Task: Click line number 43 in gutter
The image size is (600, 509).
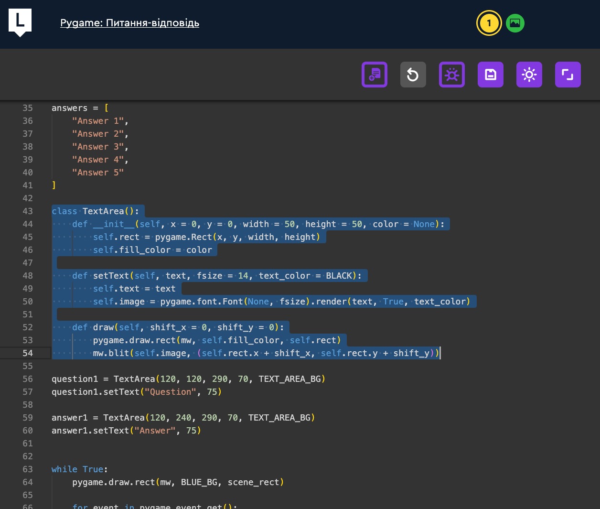Action: (28, 211)
